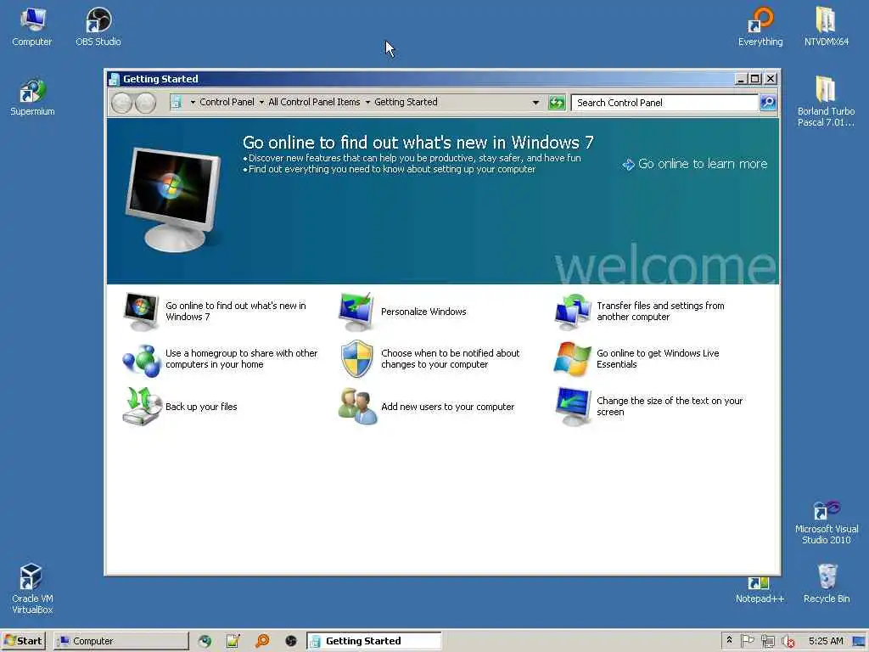Viewport: 869px width, 652px height.
Task: Open Personalize Windows
Action: 423,312
